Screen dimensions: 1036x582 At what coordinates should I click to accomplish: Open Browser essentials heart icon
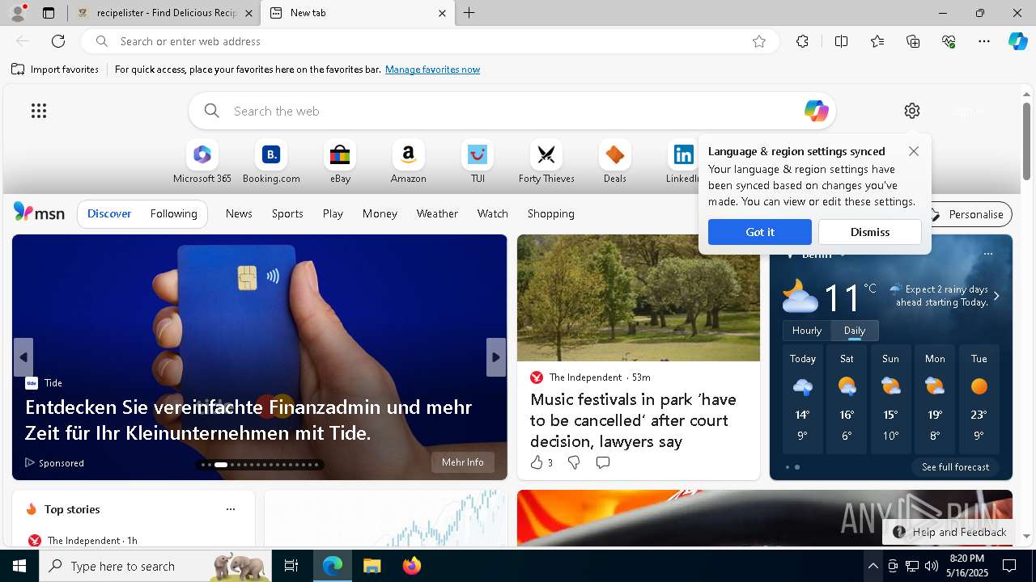[x=949, y=41]
